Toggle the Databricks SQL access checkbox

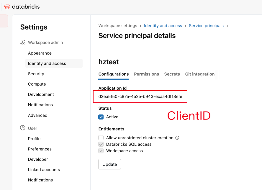101,144
